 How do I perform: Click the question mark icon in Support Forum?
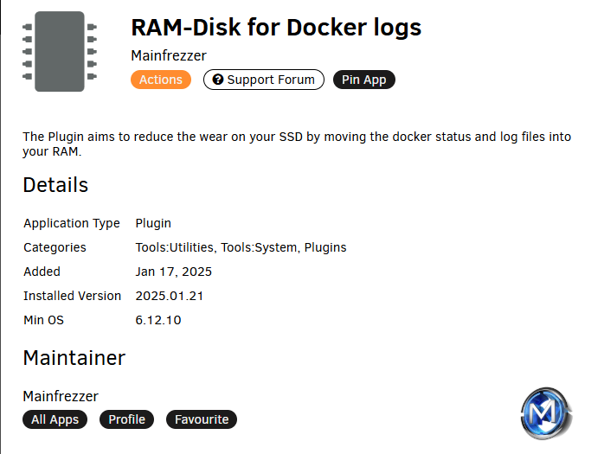click(x=217, y=80)
